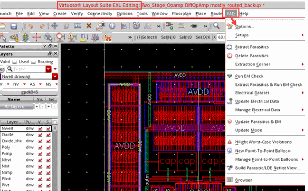The height and width of the screenshot is (191, 308).
Task: Click the Undo arrow icon
Action: point(30,26)
